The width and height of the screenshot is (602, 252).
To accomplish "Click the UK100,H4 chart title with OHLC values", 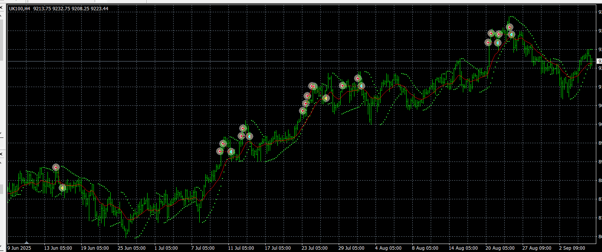I will (59, 8).
